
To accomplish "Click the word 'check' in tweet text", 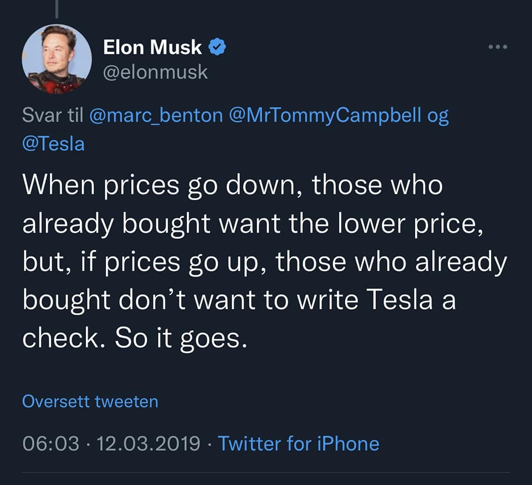I will tap(60, 338).
